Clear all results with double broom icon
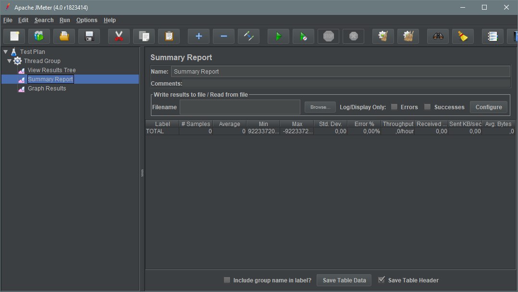 408,36
